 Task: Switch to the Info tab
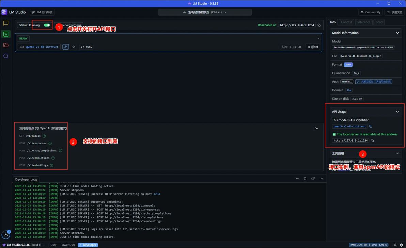click(x=333, y=22)
